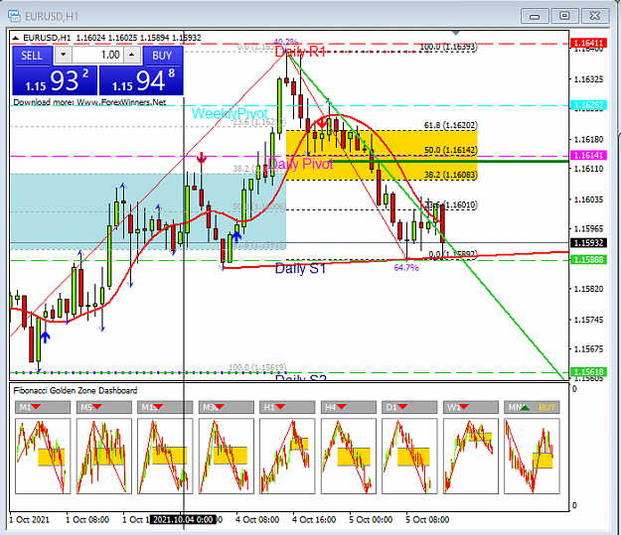621x535 pixels.
Task: Maximize the EURUSD,H1 chart window
Action: coord(564,16)
